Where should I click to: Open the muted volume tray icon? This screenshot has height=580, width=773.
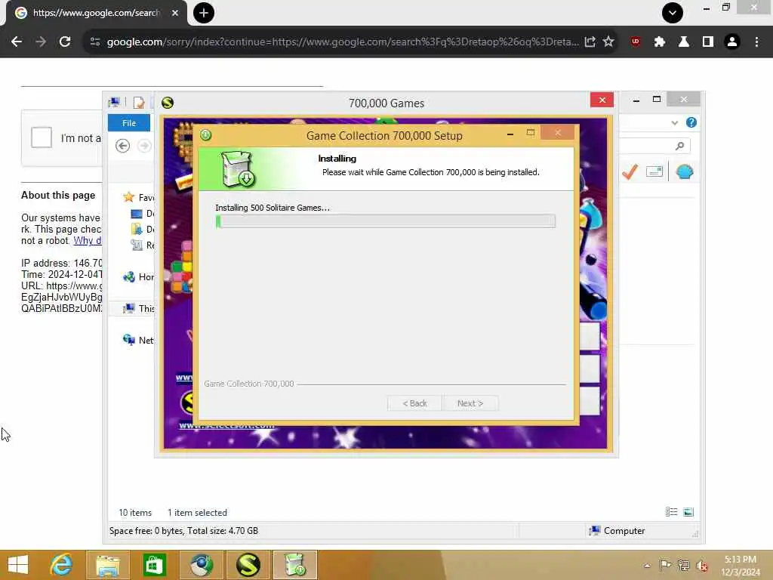[x=701, y=565]
